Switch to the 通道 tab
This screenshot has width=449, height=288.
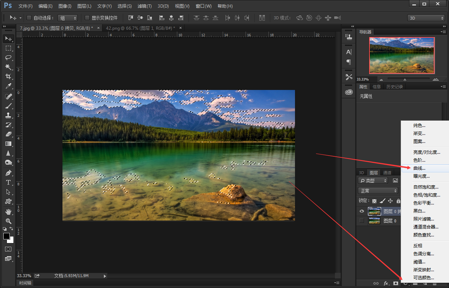[x=387, y=173]
